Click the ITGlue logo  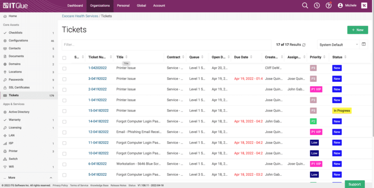point(15,5)
